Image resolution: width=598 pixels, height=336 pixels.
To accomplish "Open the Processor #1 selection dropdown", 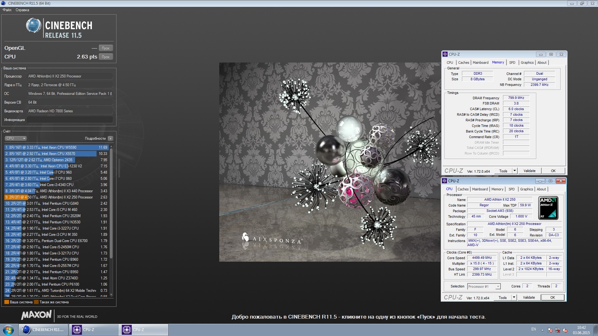I will 484,287.
